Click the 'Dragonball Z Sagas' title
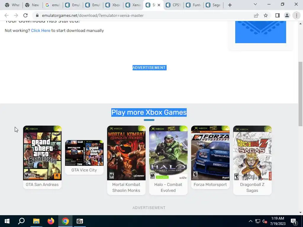 pyautogui.click(x=252, y=187)
